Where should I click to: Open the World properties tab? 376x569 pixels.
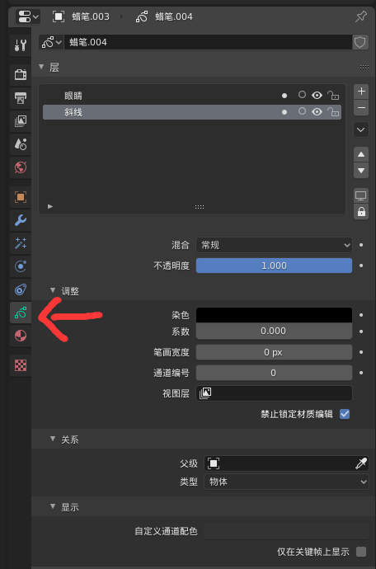[21, 167]
